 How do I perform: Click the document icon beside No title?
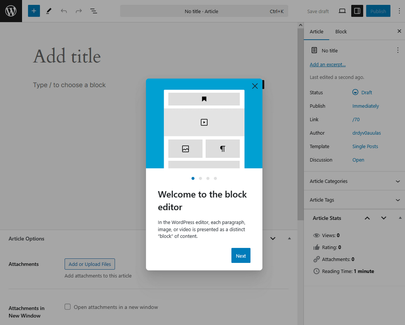click(x=314, y=50)
